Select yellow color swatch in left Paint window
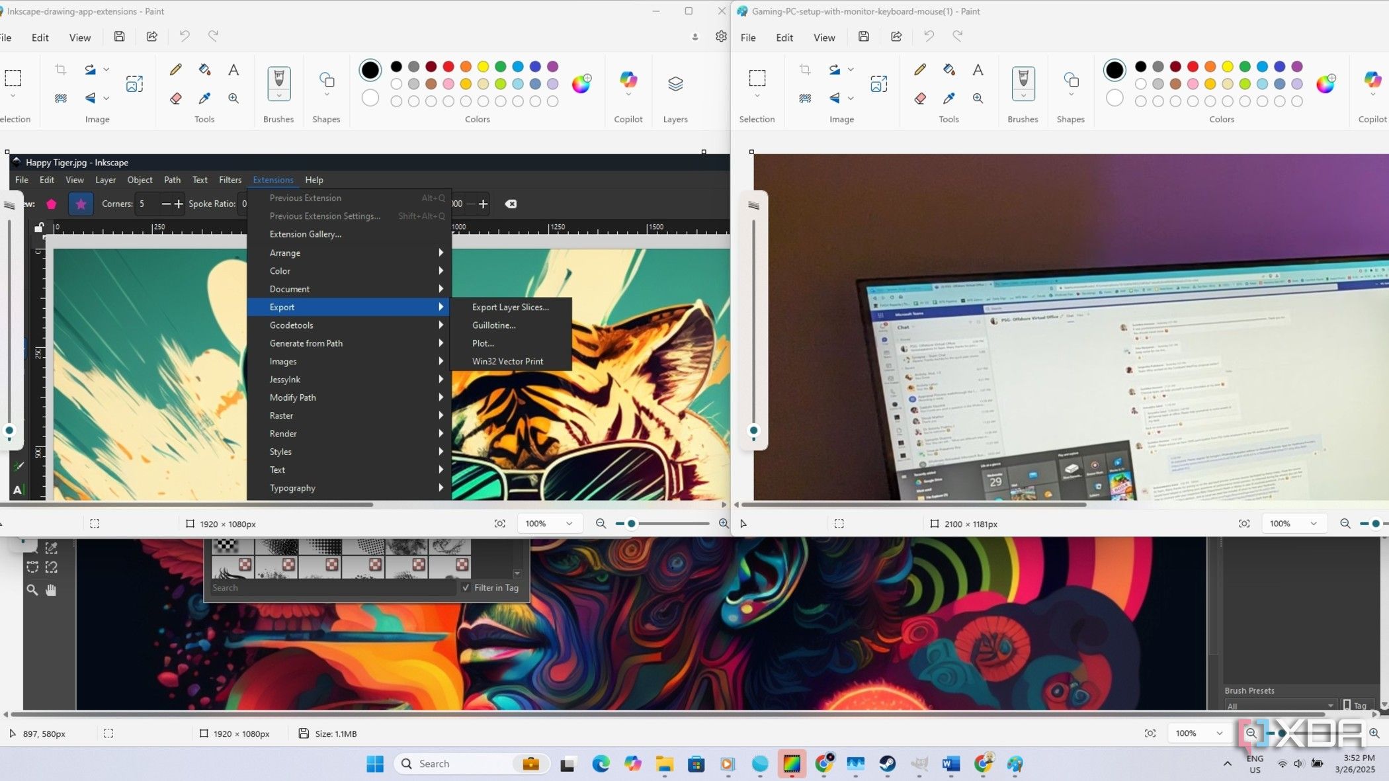Screen dimensions: 1389x781 click(x=483, y=66)
